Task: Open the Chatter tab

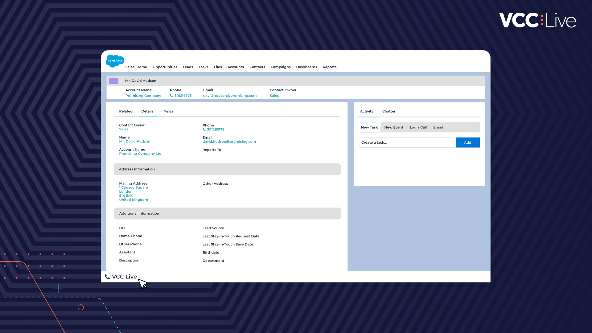Action: [x=388, y=111]
